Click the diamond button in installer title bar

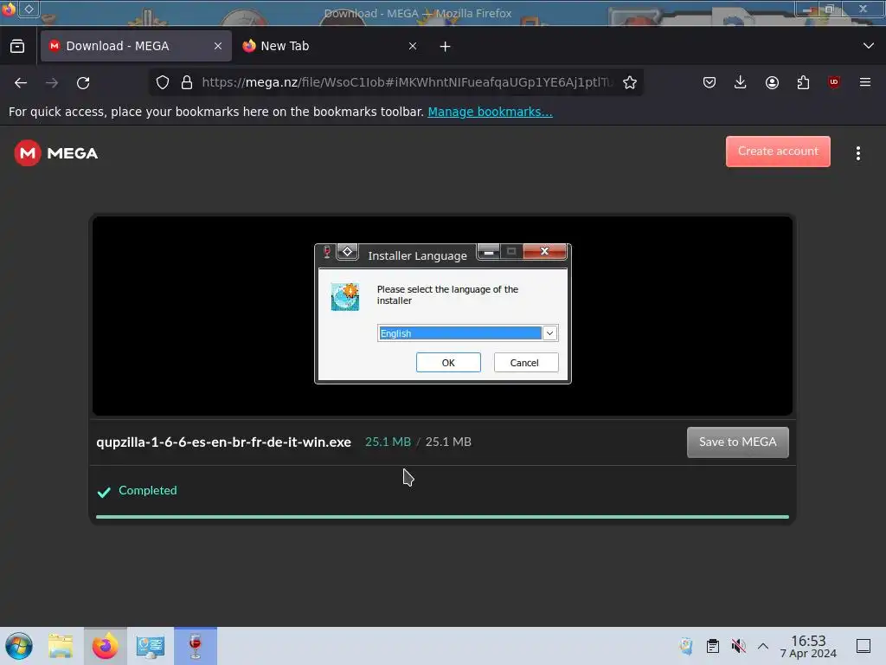pyautogui.click(x=348, y=252)
